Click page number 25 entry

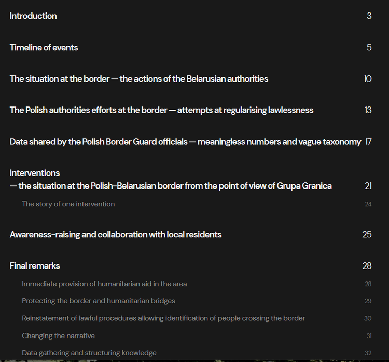tap(367, 235)
